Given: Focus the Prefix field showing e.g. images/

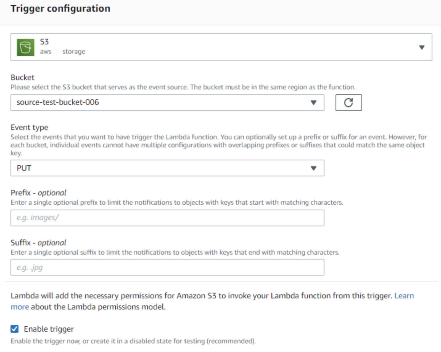Looking at the screenshot, I should pos(167,218).
